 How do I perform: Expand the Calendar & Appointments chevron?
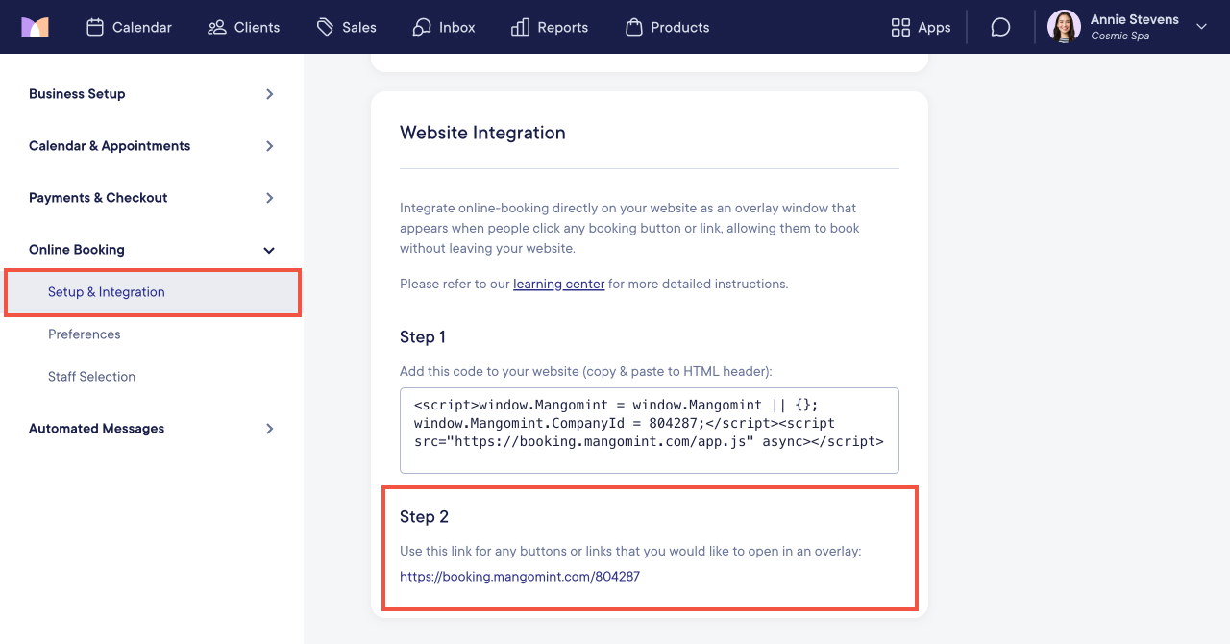(x=270, y=146)
